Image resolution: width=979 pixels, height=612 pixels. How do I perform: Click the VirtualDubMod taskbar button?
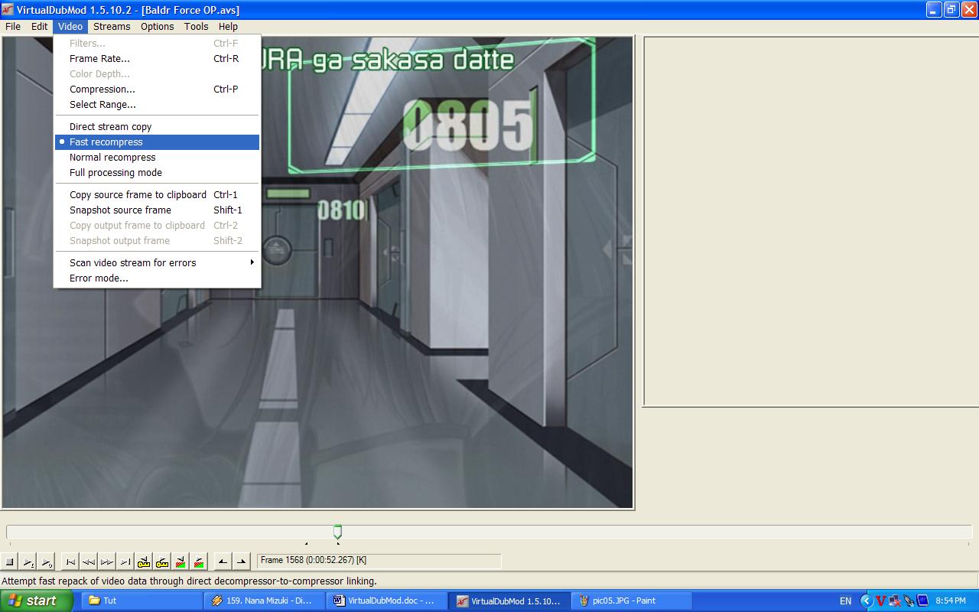coord(509,601)
